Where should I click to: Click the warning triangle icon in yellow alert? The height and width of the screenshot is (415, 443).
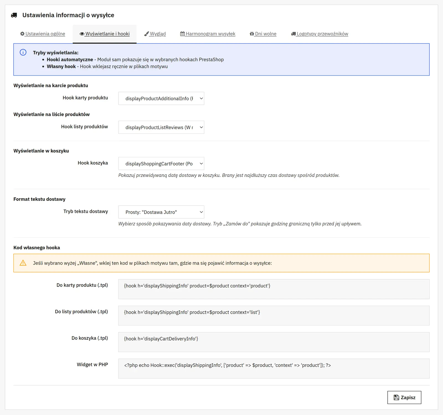pos(23,263)
